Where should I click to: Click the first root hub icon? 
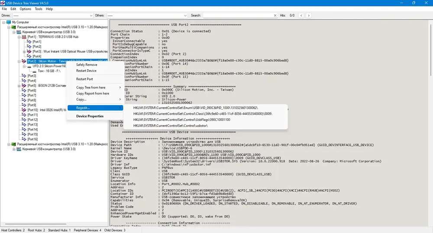19,32
